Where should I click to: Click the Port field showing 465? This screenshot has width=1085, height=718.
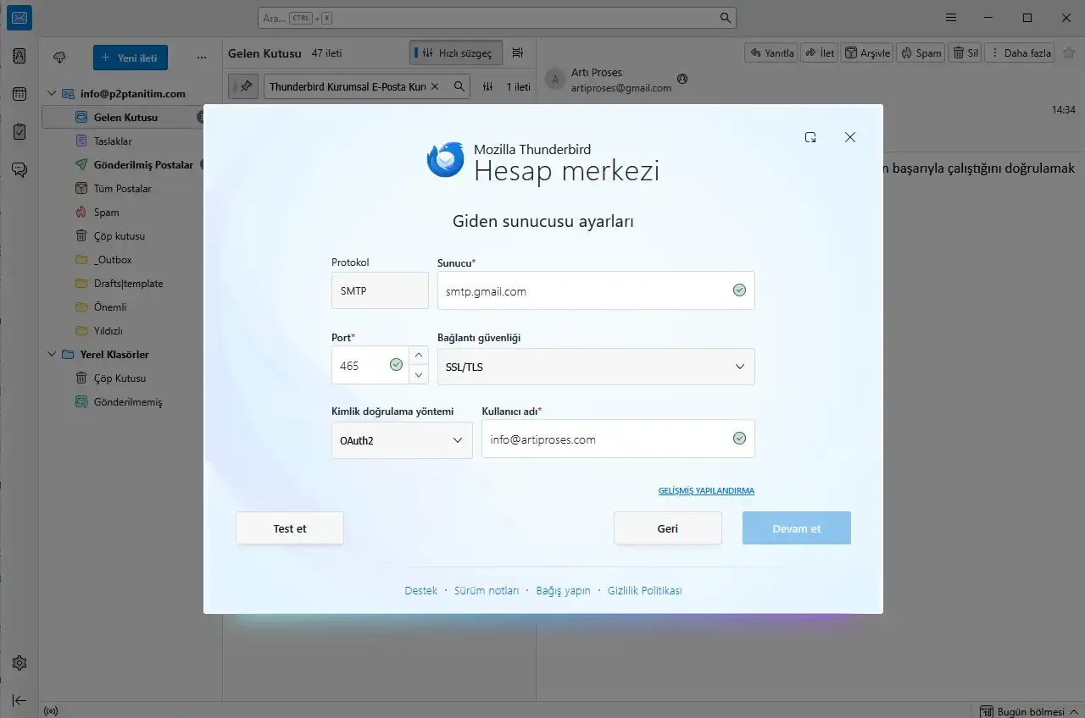pos(370,366)
